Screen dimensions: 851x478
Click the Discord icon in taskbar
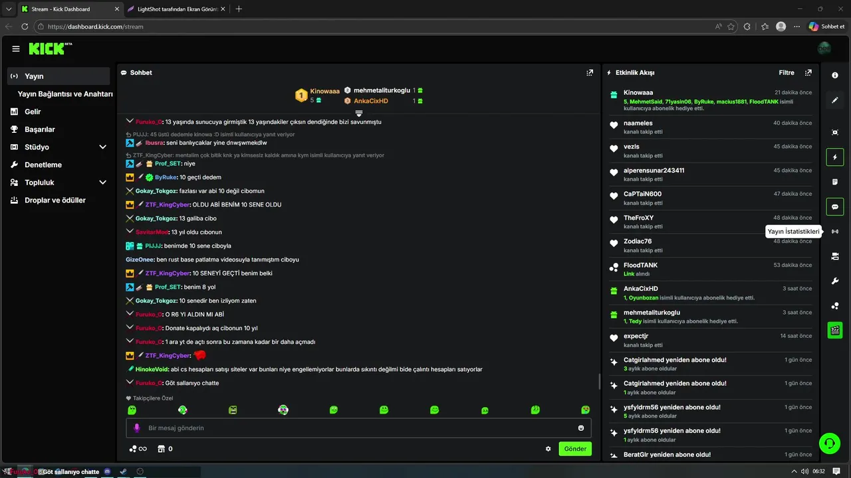(108, 471)
